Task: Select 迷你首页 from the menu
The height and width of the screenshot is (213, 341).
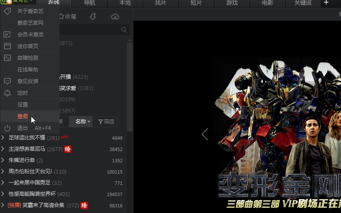Action: [30, 46]
